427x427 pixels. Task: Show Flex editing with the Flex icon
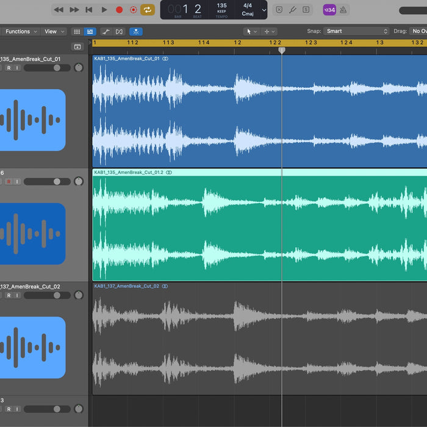[x=119, y=32]
